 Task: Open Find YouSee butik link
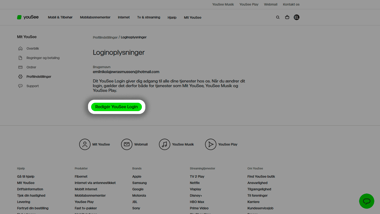coord(261,176)
